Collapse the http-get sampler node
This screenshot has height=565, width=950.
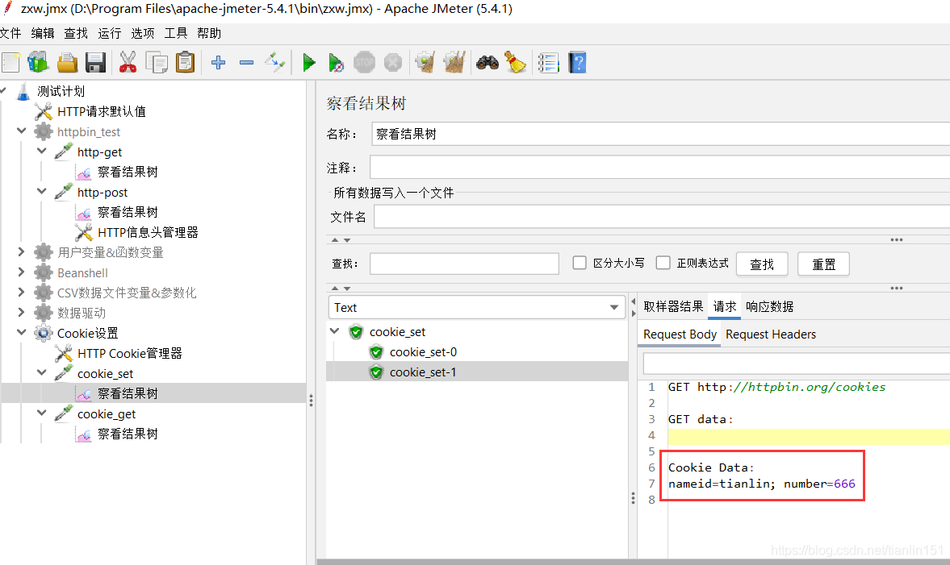click(x=42, y=151)
